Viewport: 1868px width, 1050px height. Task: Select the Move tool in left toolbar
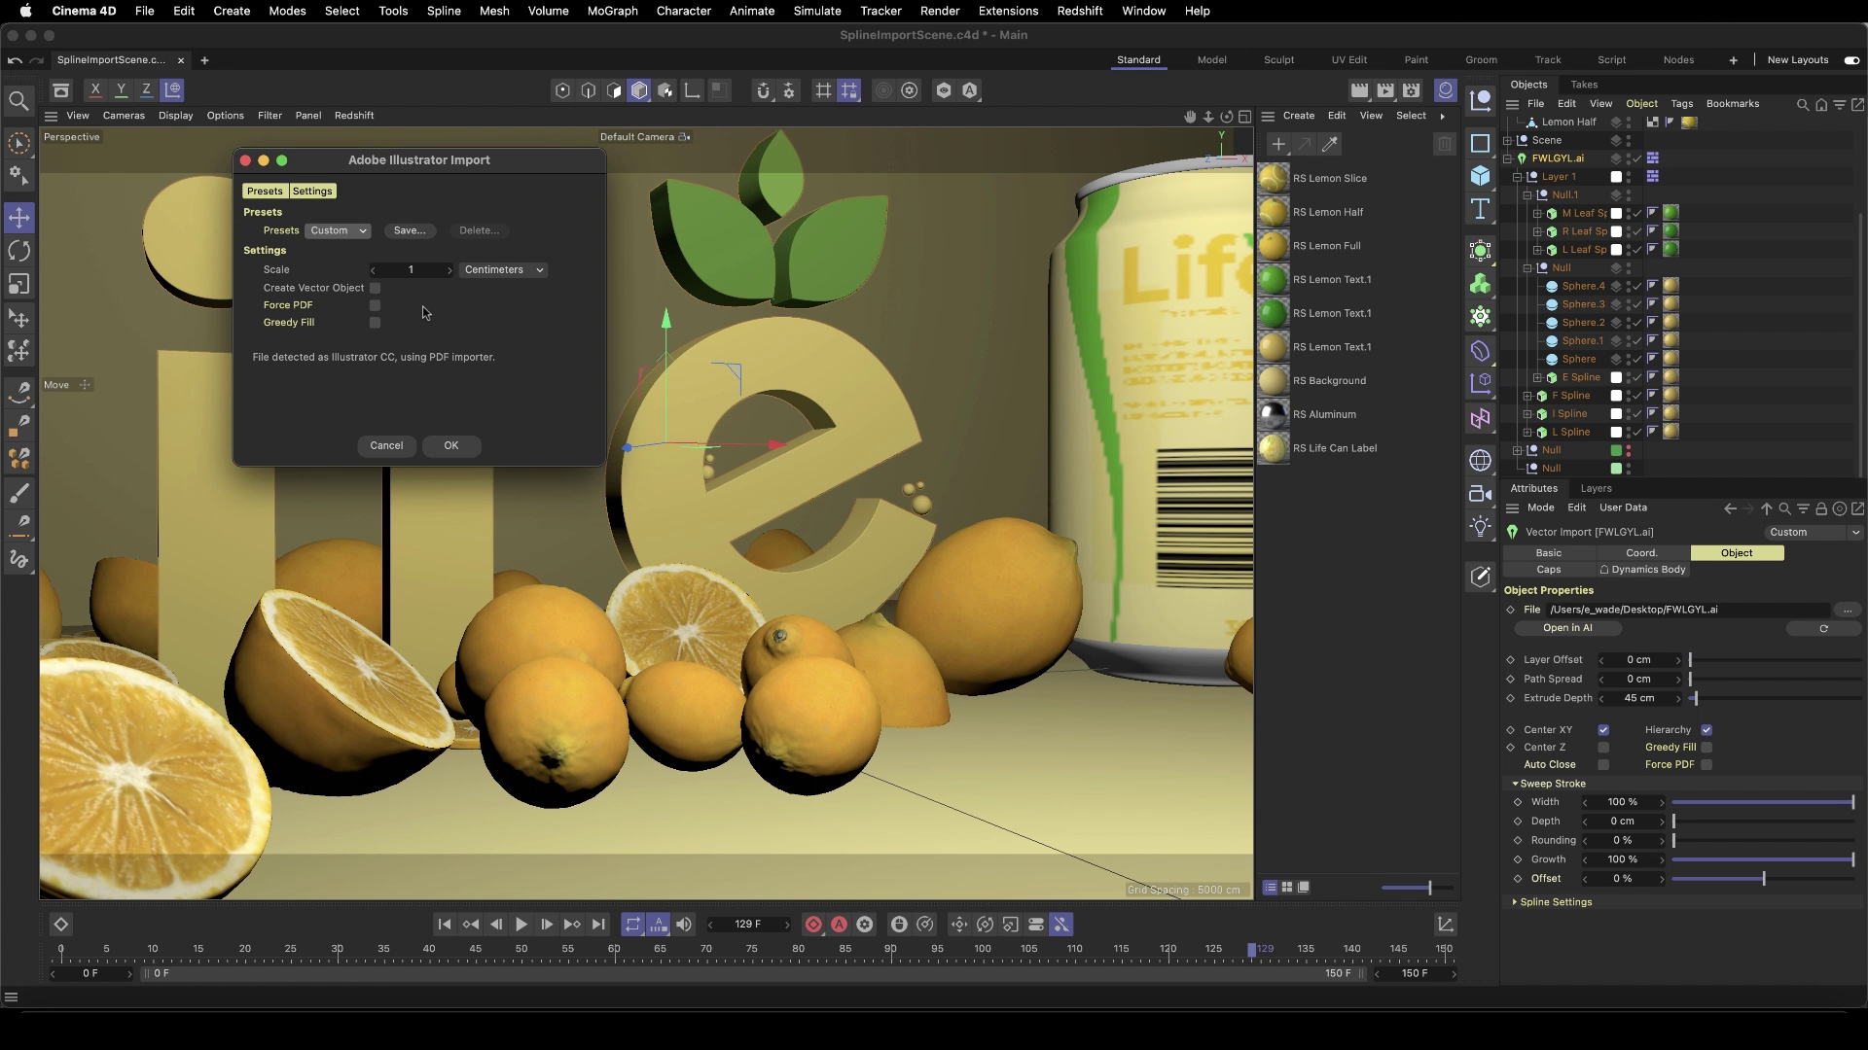coord(18,218)
